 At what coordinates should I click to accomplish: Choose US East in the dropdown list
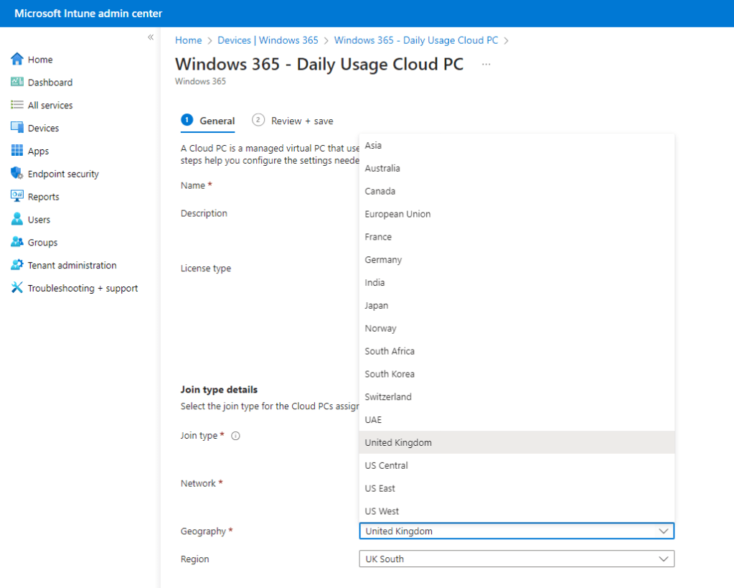[380, 488]
